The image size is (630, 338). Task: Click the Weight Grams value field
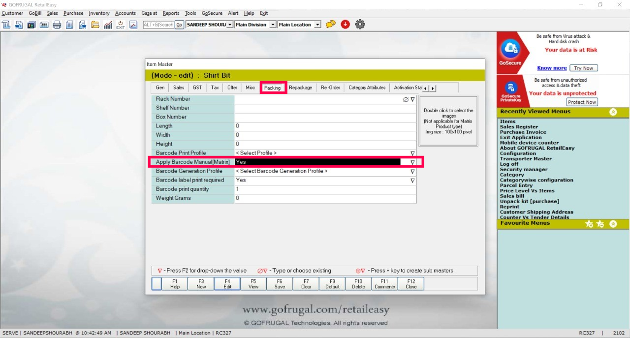pyautogui.click(x=325, y=198)
